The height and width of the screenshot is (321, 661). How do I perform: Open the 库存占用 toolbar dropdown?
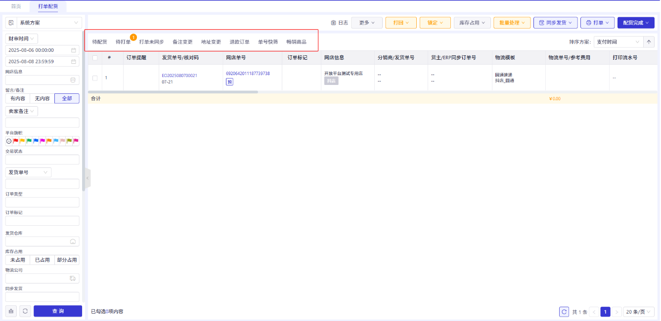pyautogui.click(x=472, y=23)
